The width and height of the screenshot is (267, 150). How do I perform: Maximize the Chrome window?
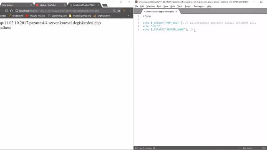click(x=121, y=2)
